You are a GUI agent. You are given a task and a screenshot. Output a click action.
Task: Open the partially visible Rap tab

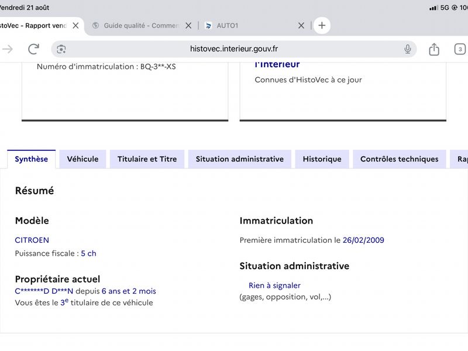459,159
